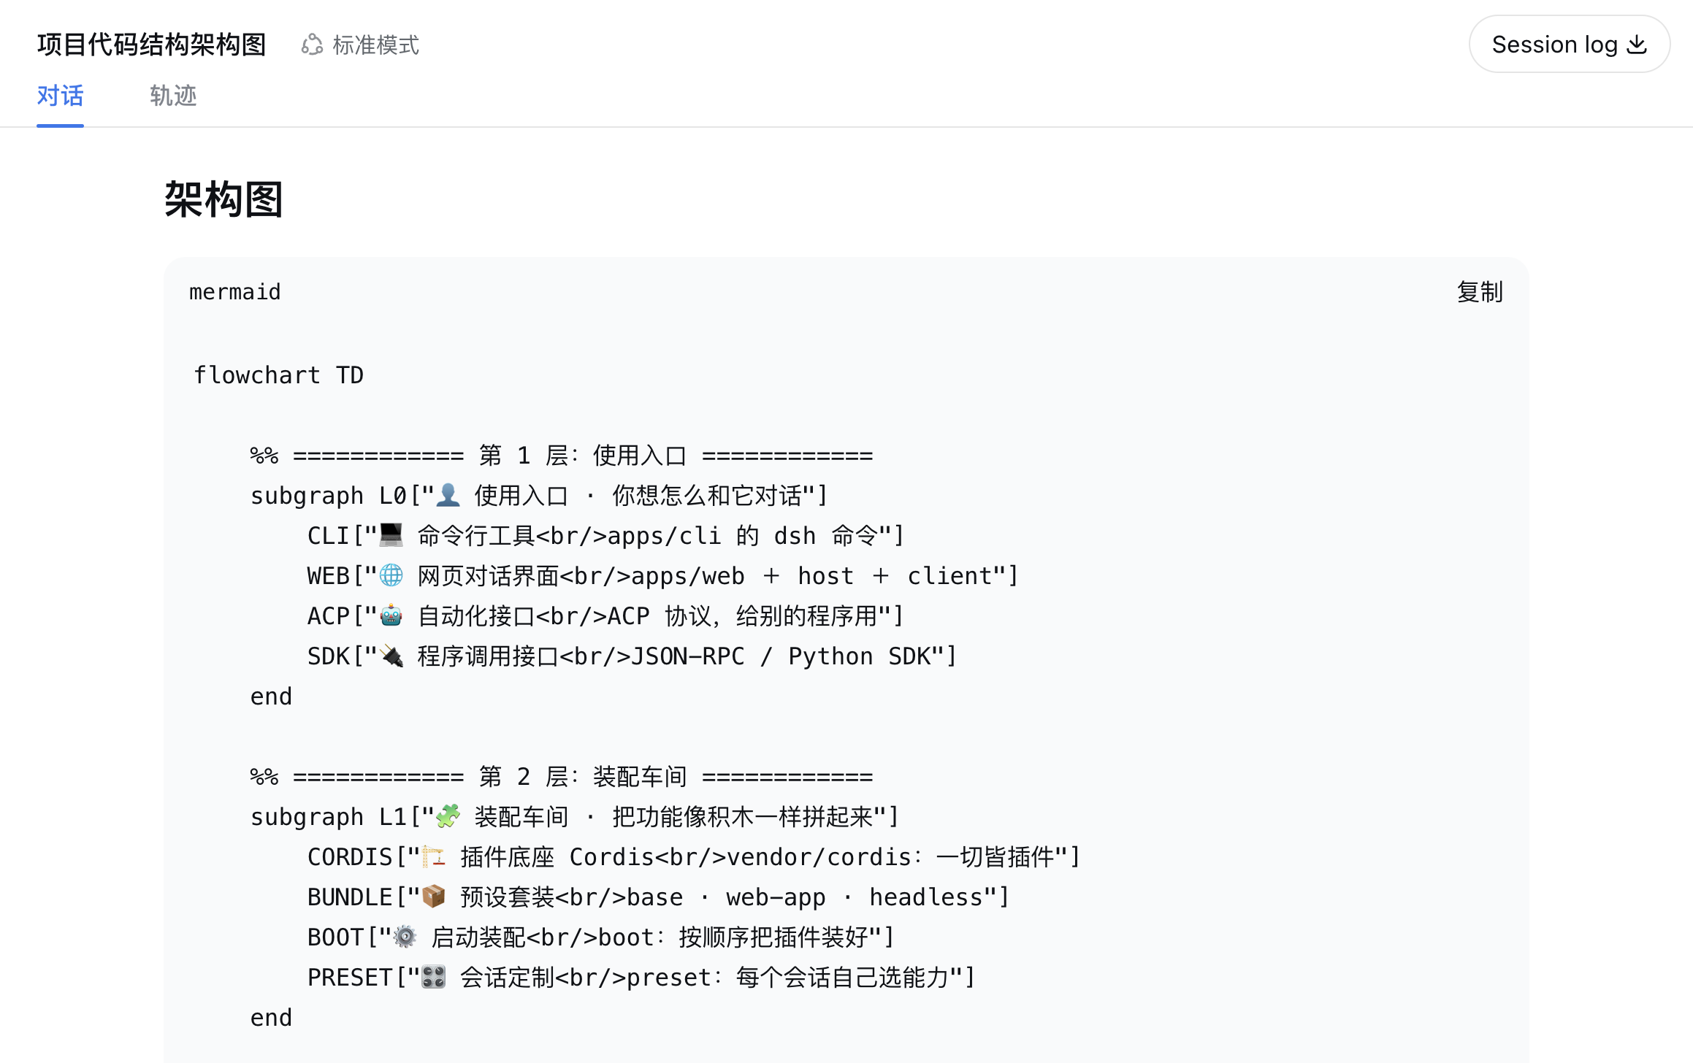
Task: Click the gear emoji in the BOOT line
Action: 405,936
